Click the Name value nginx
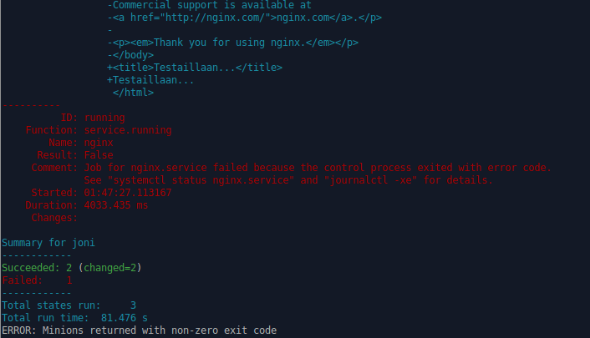Viewport: 590px width, 338px height. coord(99,143)
